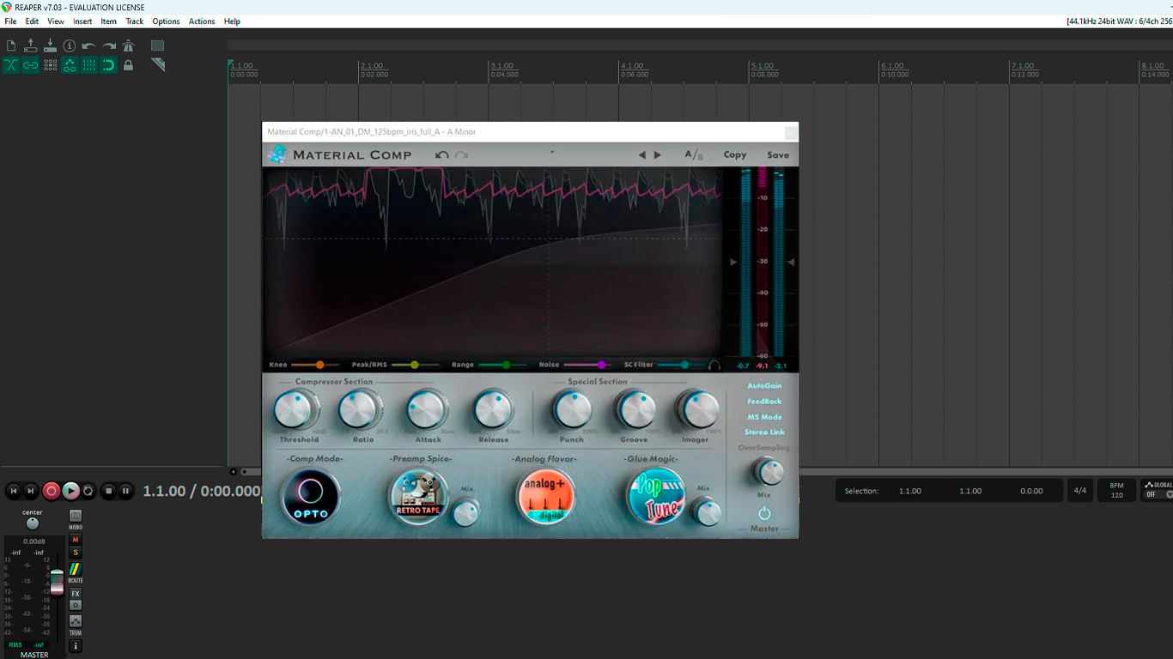Toggle the metronome icon

click(x=128, y=45)
